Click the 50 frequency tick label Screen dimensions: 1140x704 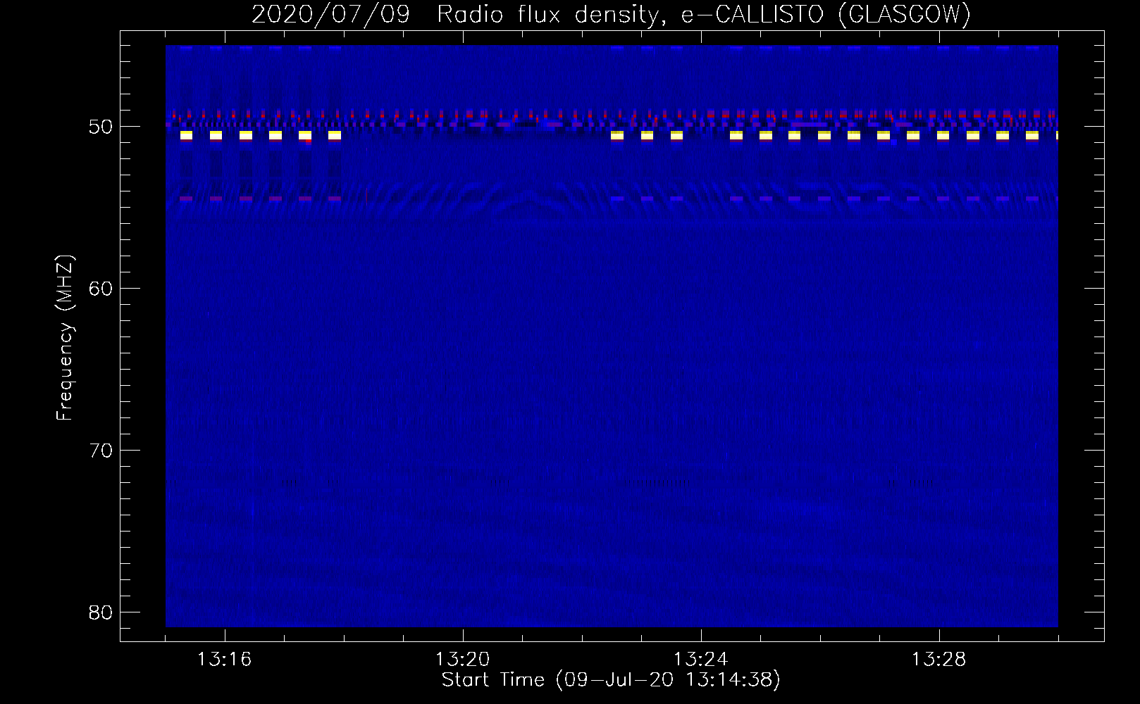click(x=101, y=127)
